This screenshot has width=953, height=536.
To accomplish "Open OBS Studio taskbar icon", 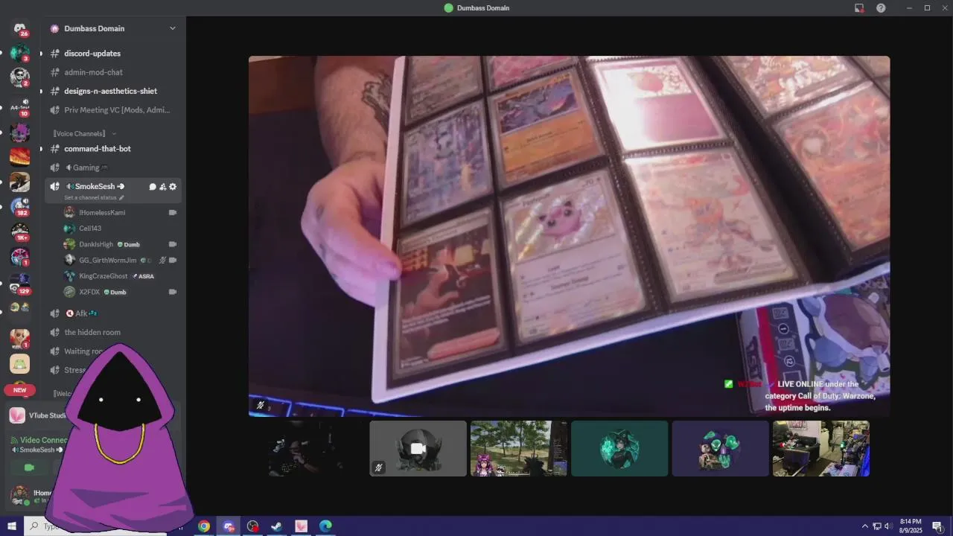I will pos(252,526).
